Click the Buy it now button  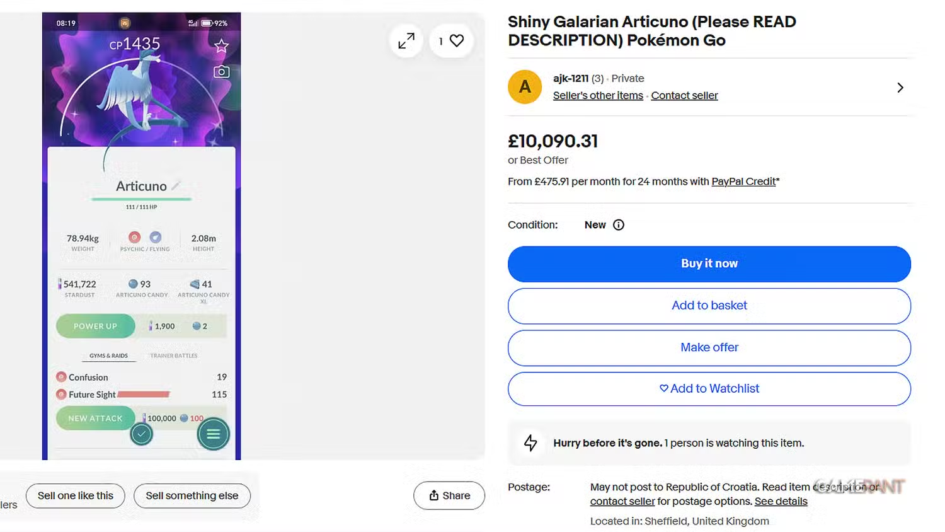709,263
